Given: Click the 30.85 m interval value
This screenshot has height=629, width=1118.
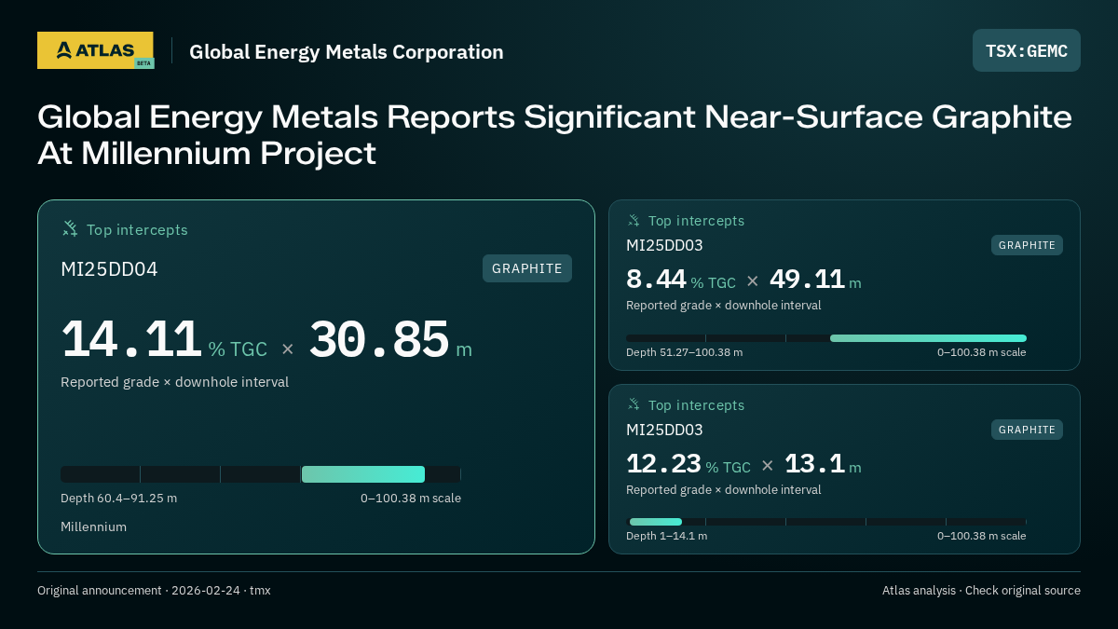Looking at the screenshot, I should (x=390, y=340).
